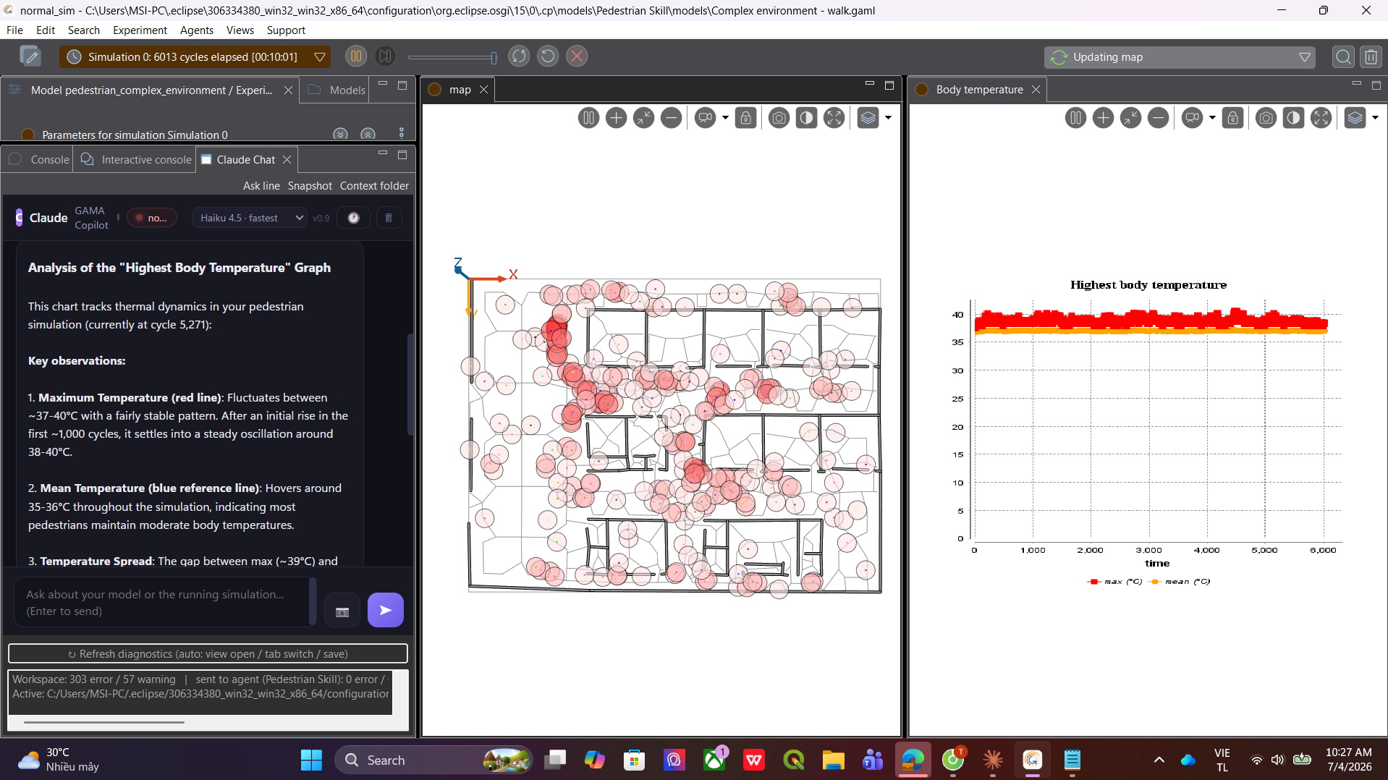Collapse all simulation parameters
The height and width of the screenshot is (780, 1388).
368,135
